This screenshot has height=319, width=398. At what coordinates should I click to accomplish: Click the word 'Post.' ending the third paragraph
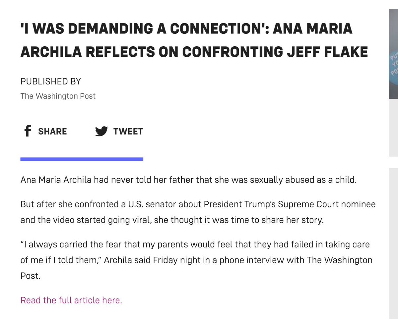pos(31,276)
